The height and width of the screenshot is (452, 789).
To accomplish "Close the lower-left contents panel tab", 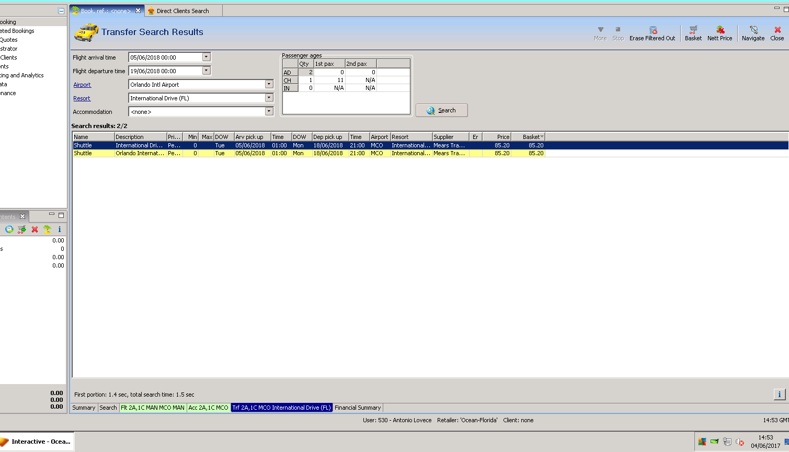I will point(22,216).
